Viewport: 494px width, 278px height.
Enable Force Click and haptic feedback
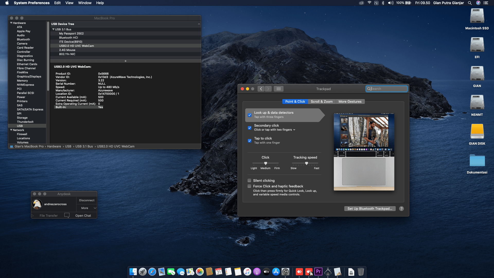[x=249, y=186]
